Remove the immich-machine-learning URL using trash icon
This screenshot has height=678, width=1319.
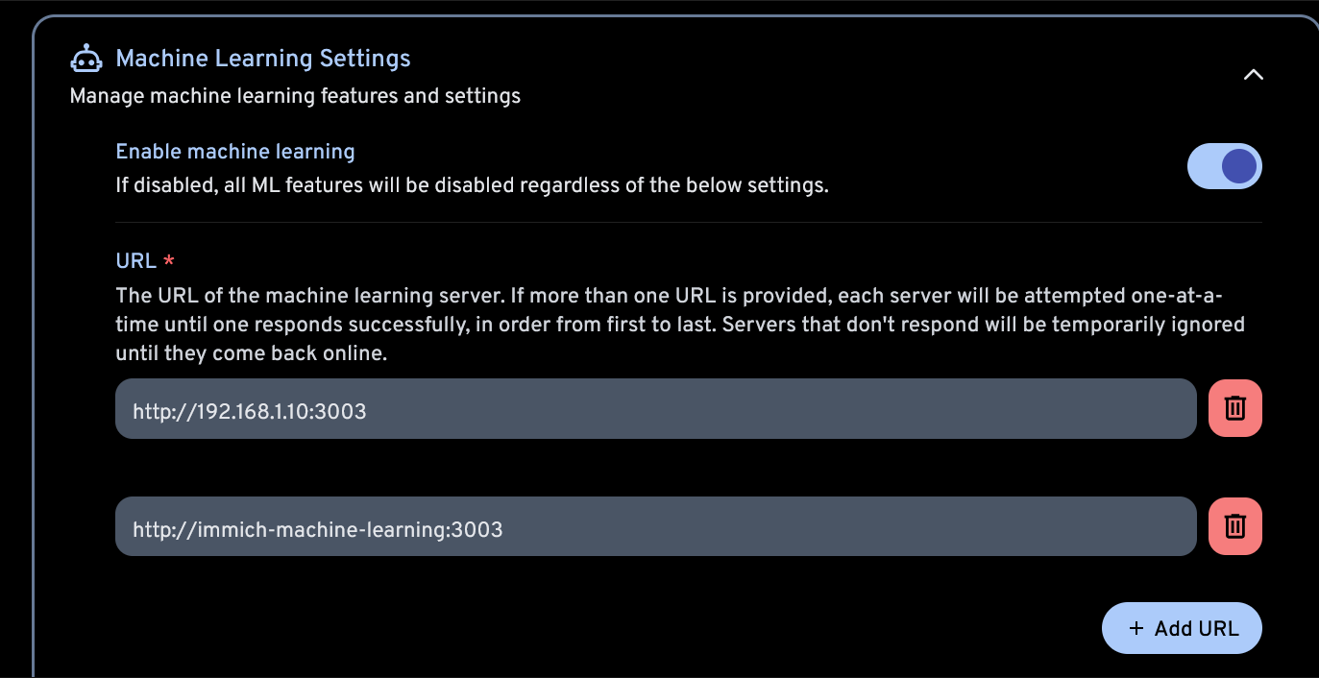pyautogui.click(x=1234, y=526)
